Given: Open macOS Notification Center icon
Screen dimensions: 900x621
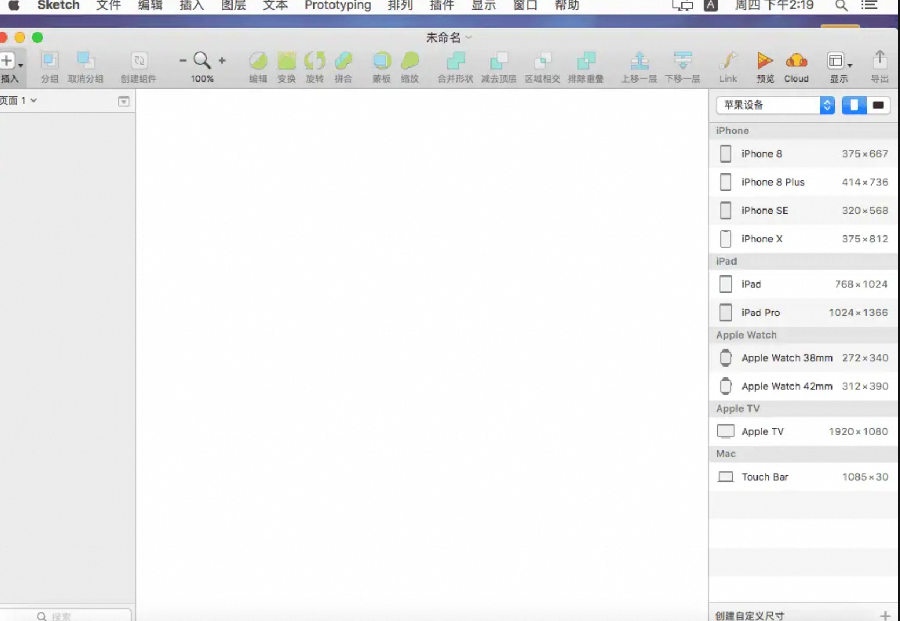Looking at the screenshot, I should 869,5.
